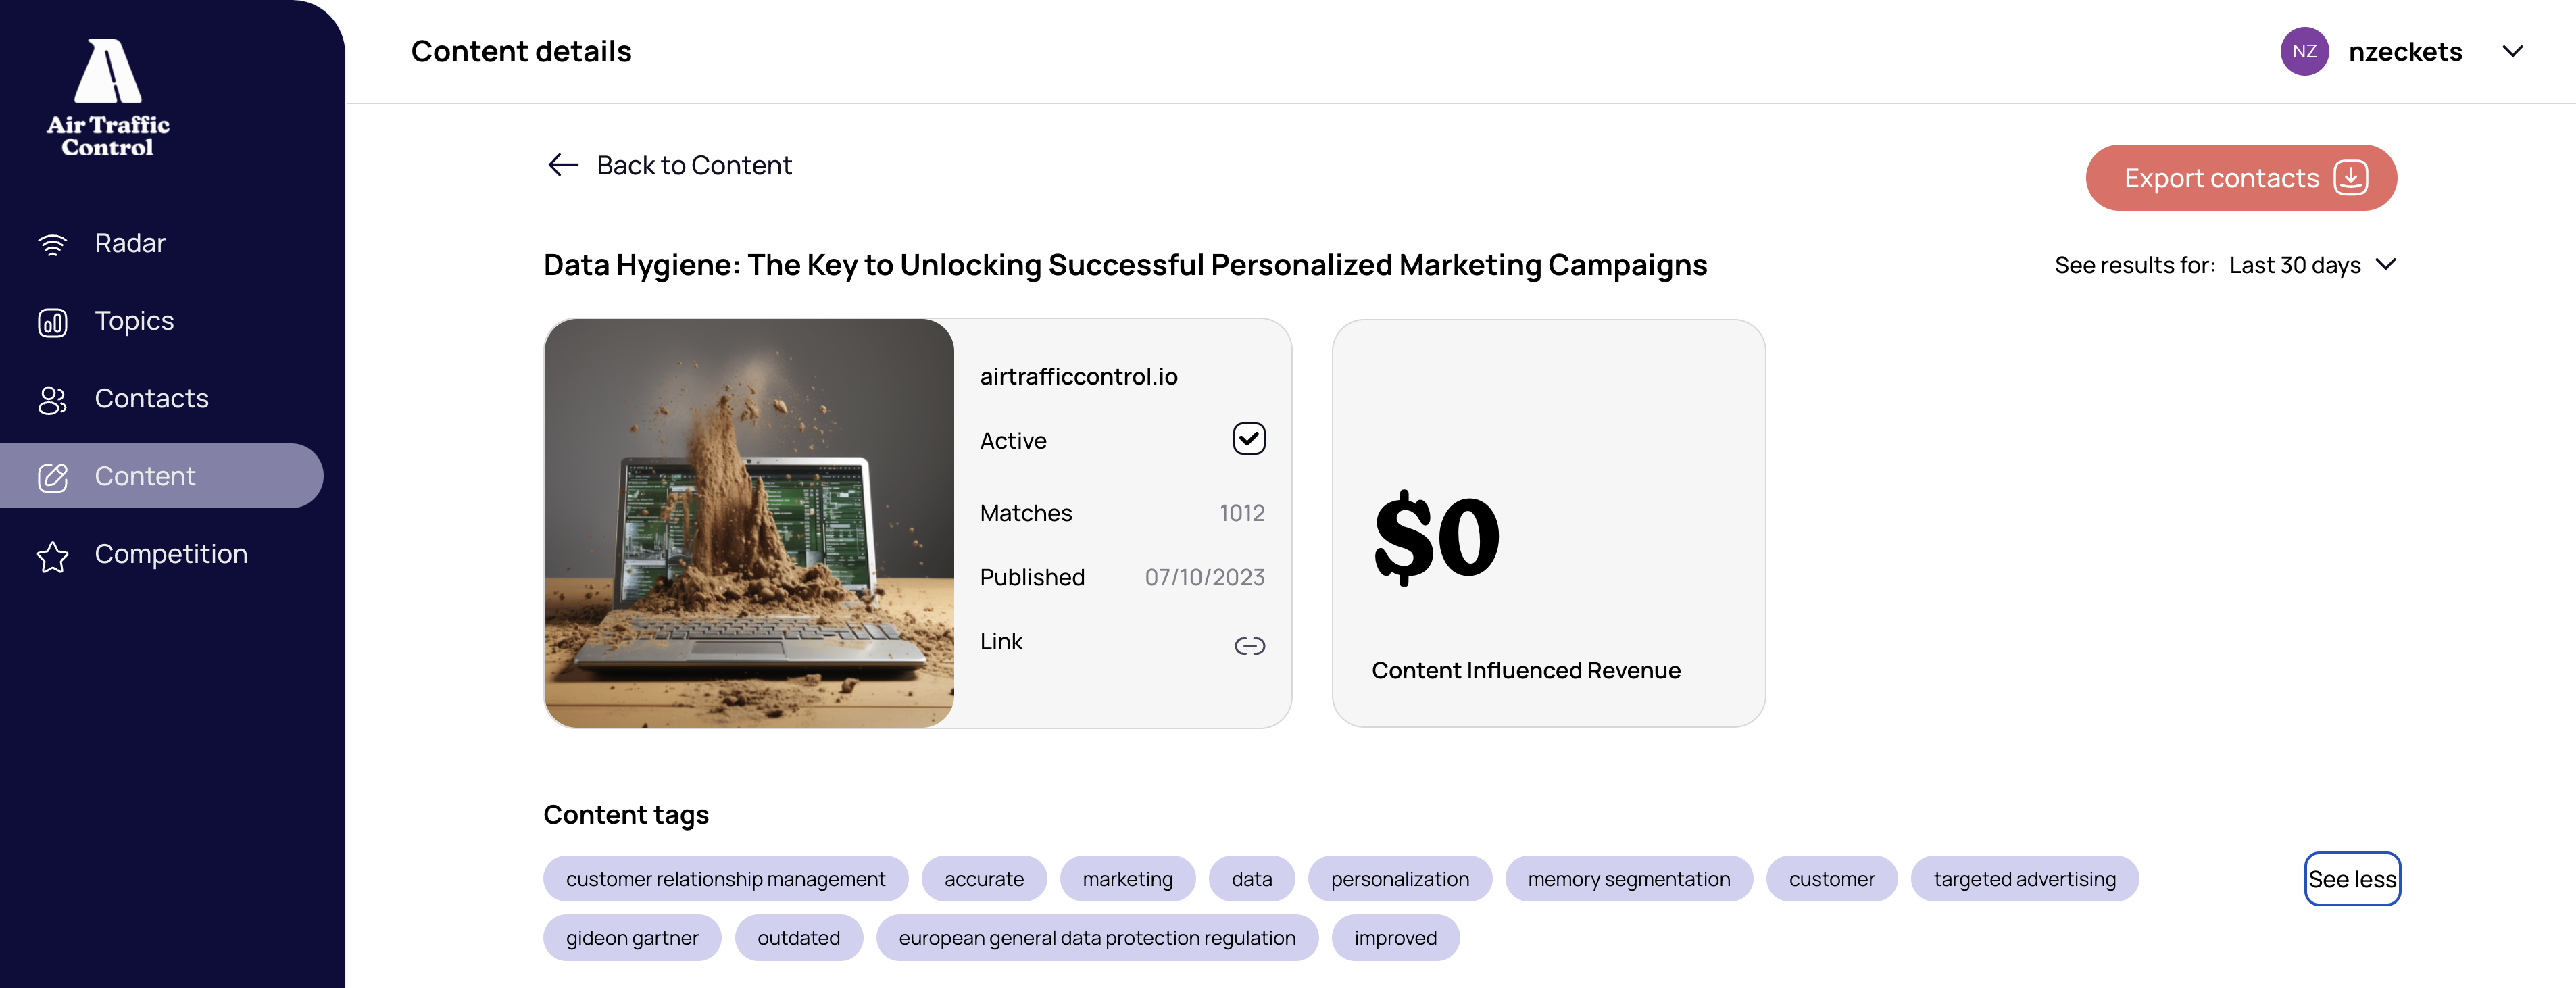The image size is (2576, 988).
Task: Toggle the Active checkbox
Action: coord(1249,439)
